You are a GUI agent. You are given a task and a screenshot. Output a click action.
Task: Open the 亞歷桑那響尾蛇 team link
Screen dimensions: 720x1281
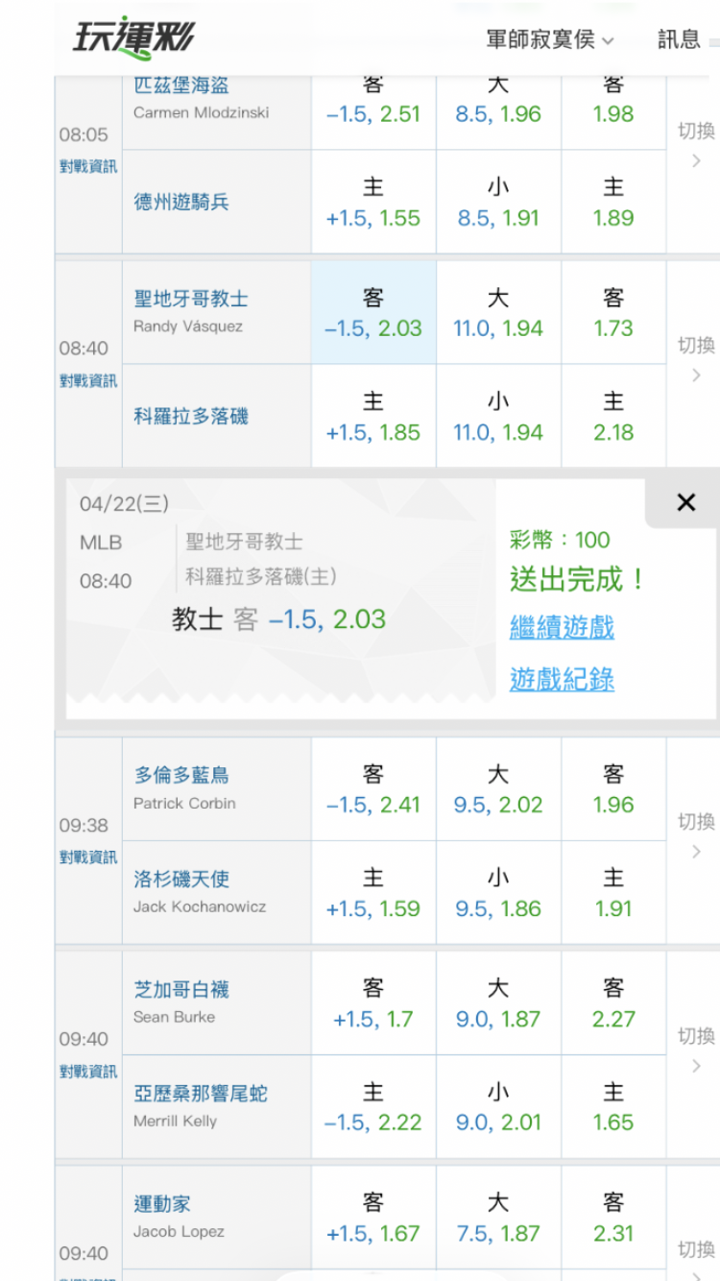pyautogui.click(x=201, y=1093)
